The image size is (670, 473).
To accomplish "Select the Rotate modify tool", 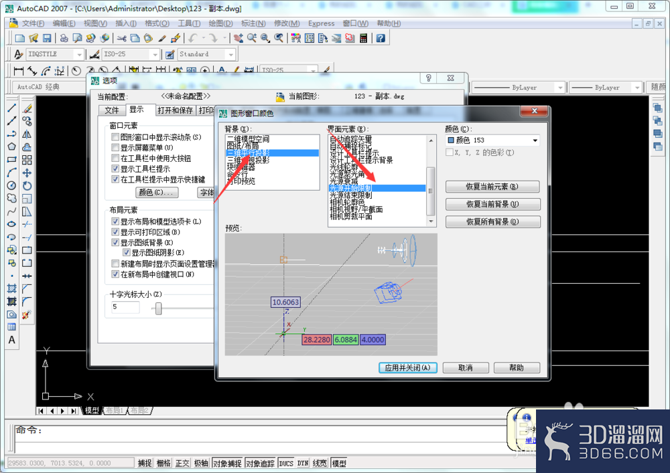I will 27,185.
